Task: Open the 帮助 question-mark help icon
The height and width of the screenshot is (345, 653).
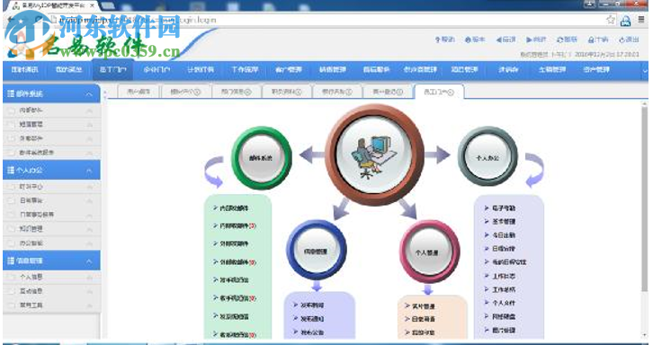Action: (437, 40)
